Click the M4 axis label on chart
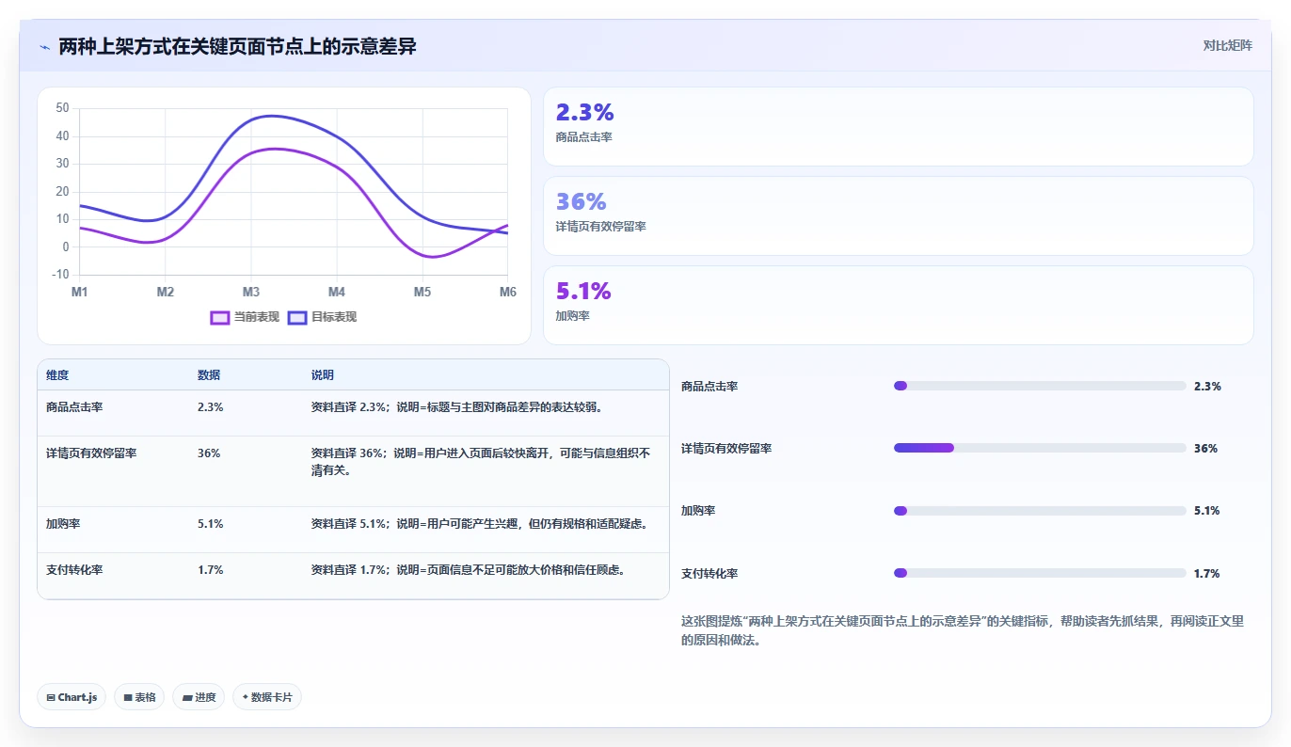Viewport: 1291px width, 747px height. point(337,292)
